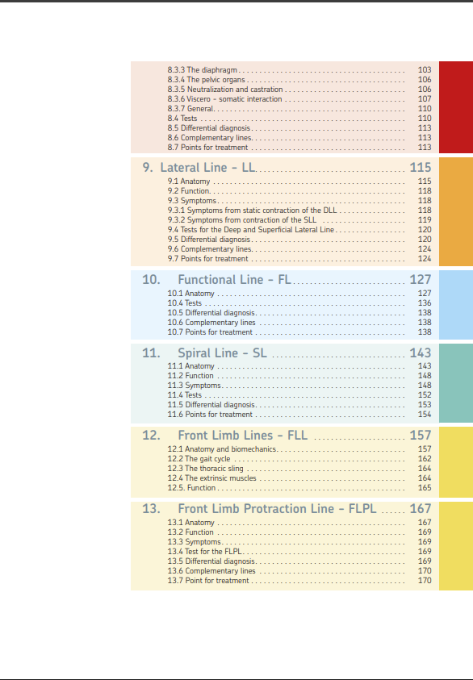Click the light blue Functional Line color tab

point(456,304)
